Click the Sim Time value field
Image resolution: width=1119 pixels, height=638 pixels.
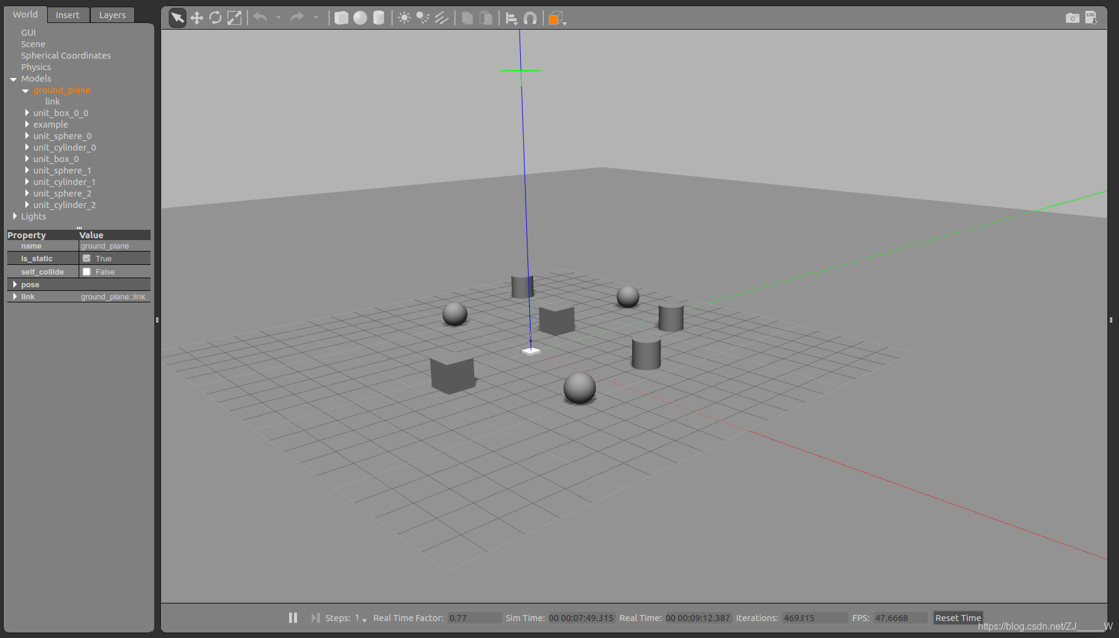pos(581,618)
